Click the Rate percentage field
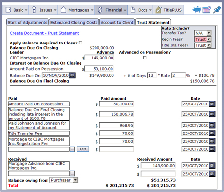Viewport: 224px width, 192px height. click(x=178, y=75)
